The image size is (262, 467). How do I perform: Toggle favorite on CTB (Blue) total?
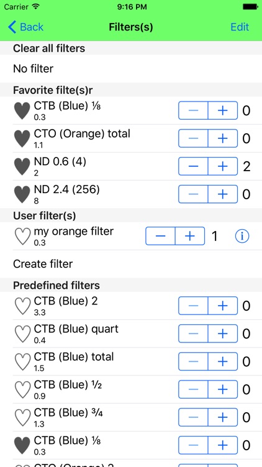coord(22,362)
